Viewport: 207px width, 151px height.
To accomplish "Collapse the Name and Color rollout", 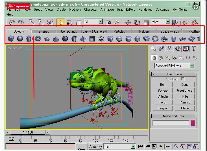I will point(174,116).
